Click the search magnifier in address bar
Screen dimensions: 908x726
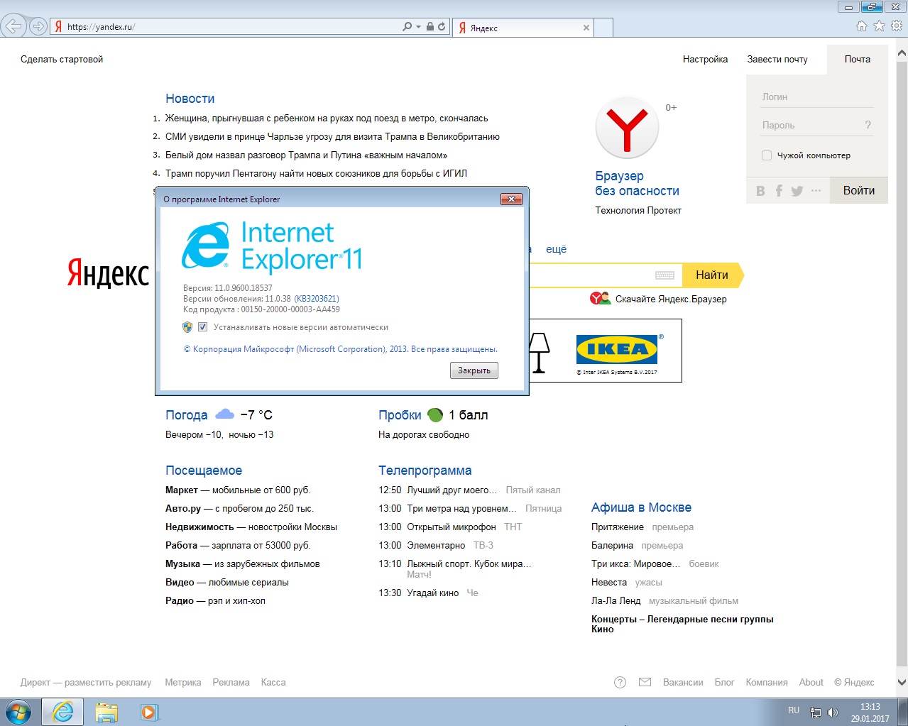coord(407,26)
